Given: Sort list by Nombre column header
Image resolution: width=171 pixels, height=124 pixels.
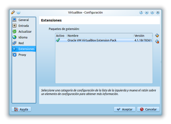Looking at the screenshot, I should point(99,36).
